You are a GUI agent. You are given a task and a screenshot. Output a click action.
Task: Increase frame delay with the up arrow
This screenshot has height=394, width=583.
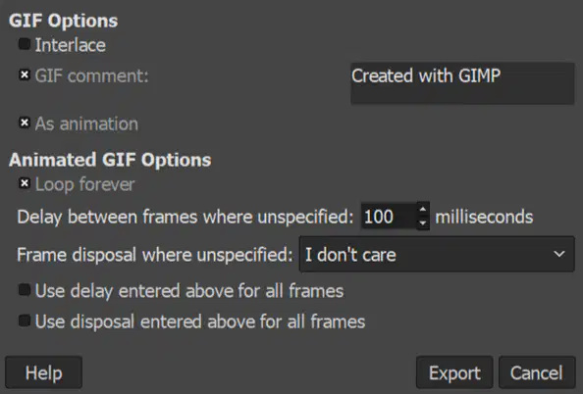point(423,210)
